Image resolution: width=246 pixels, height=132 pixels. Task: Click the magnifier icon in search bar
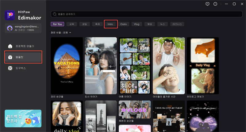55,14
